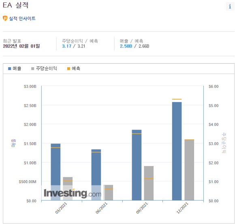
Task: Click the 최근 발표 label
Action: pyautogui.click(x=12, y=41)
